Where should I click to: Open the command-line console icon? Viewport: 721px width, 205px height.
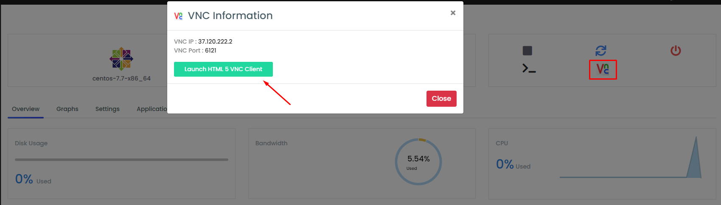pyautogui.click(x=529, y=68)
